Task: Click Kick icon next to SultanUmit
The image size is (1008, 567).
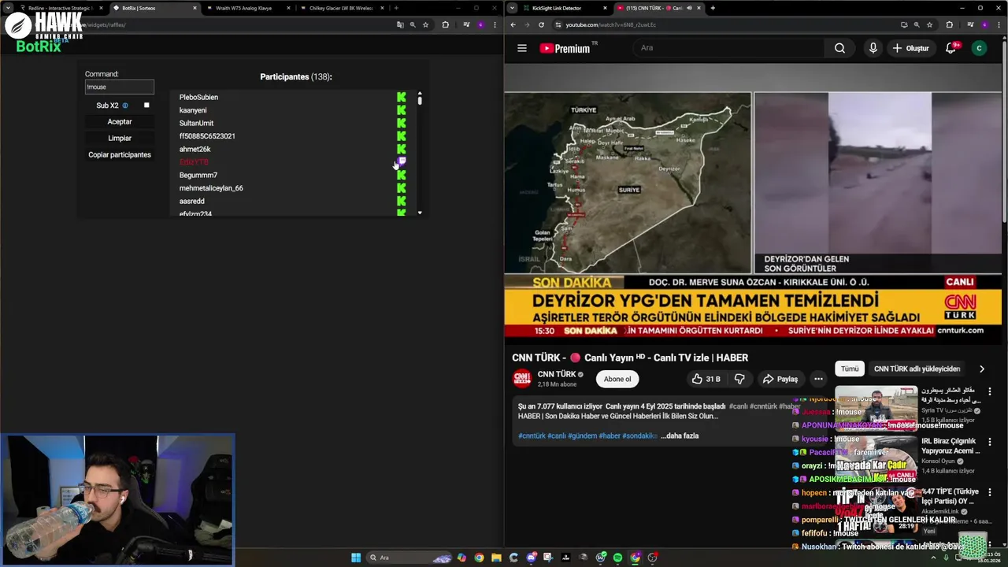Action: (x=402, y=123)
